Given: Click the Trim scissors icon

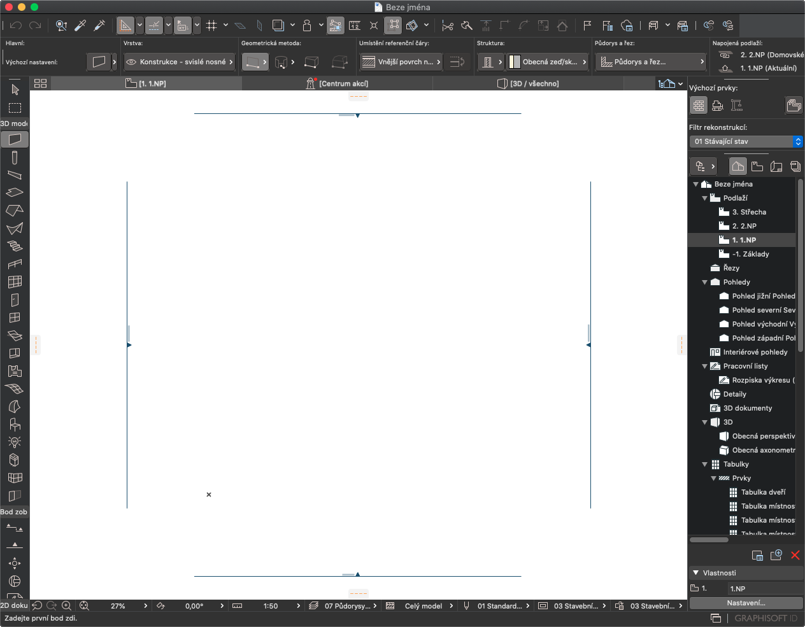Looking at the screenshot, I should click(448, 25).
